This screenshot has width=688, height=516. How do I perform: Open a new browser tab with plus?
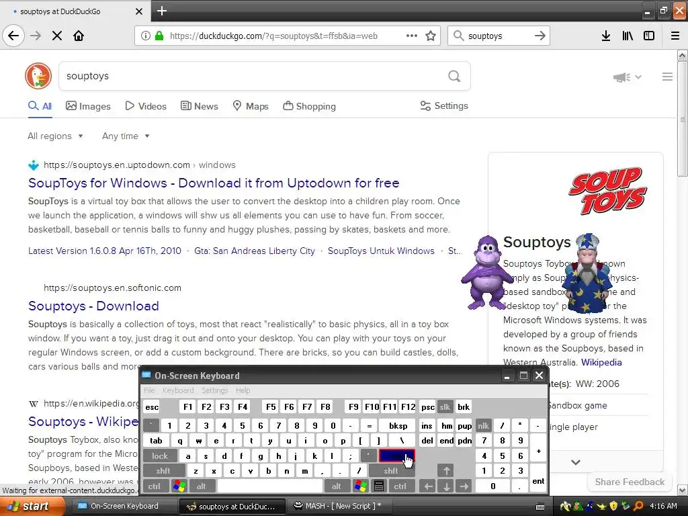(x=162, y=11)
